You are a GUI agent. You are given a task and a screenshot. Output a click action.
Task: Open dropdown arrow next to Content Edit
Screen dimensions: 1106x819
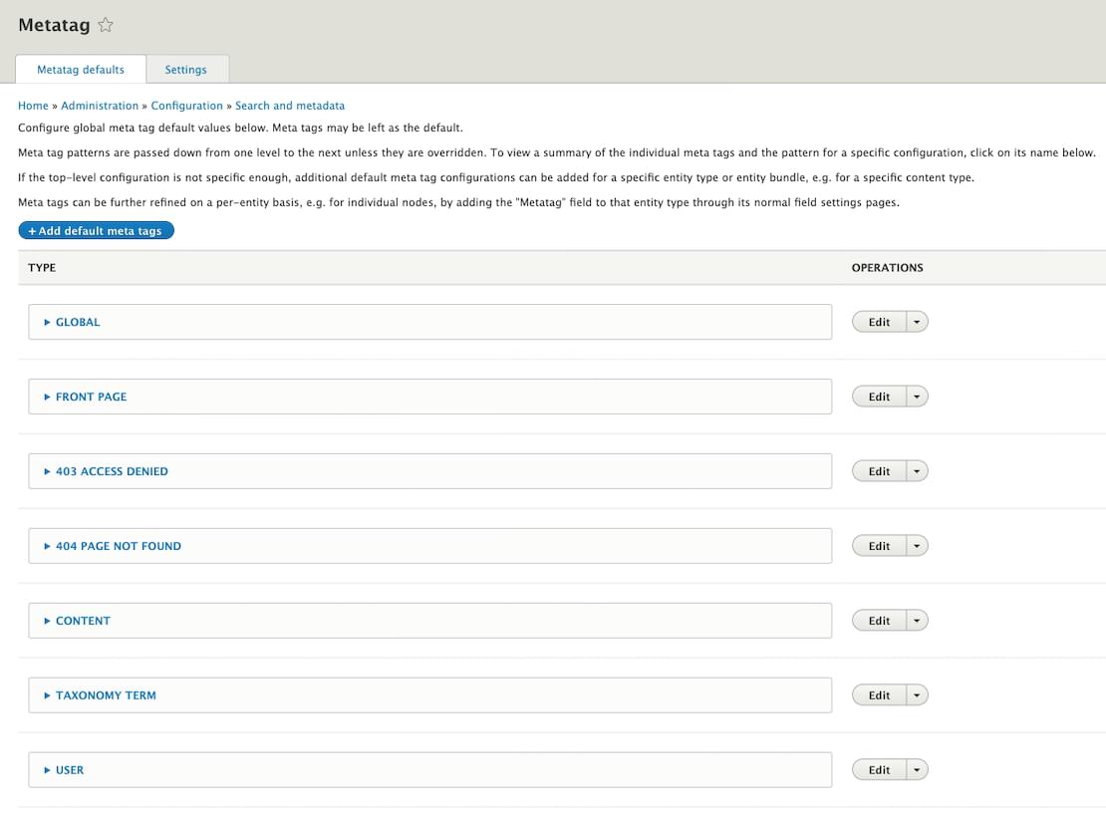tap(917, 622)
